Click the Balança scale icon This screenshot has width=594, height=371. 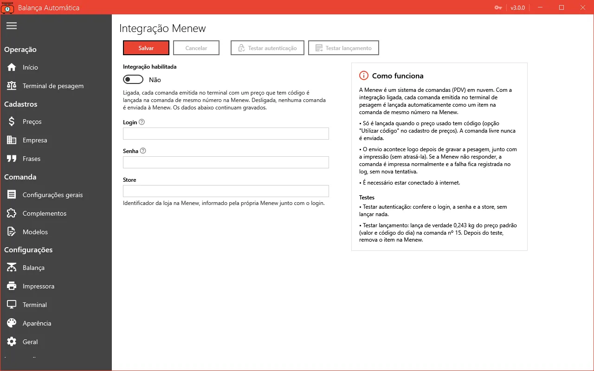[x=12, y=268]
